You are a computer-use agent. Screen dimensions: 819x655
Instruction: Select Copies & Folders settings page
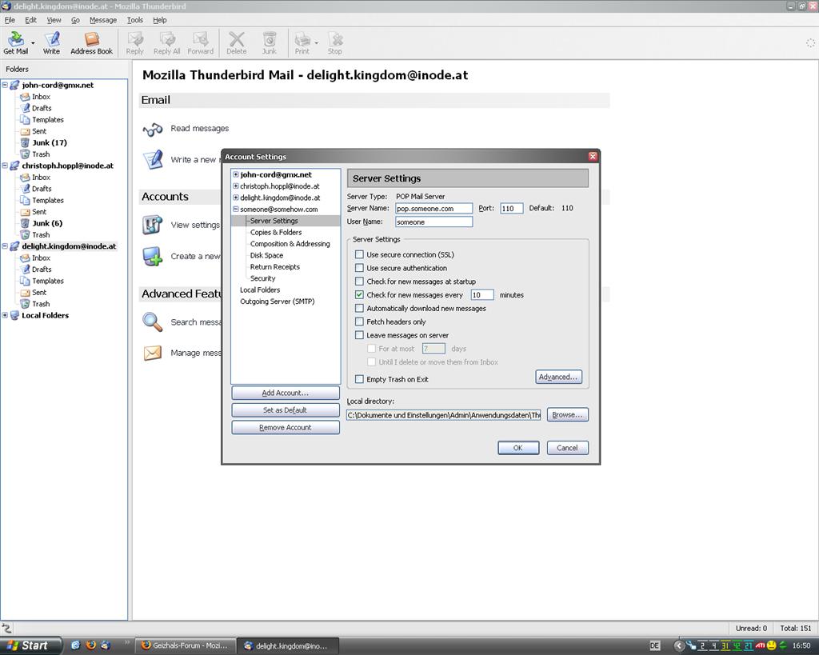tap(276, 232)
